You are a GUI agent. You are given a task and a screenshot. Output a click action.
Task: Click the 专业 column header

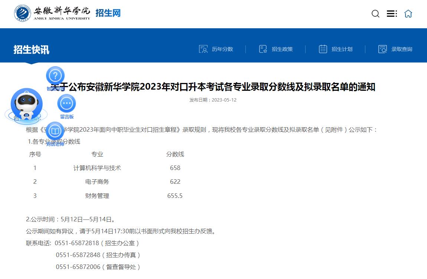[x=97, y=154]
